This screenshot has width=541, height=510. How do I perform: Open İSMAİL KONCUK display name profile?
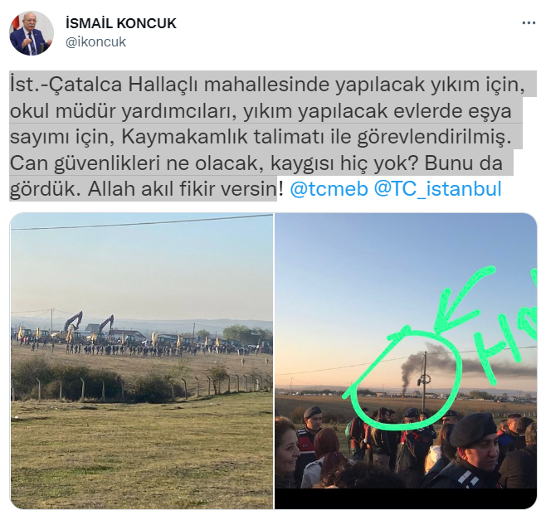(121, 23)
